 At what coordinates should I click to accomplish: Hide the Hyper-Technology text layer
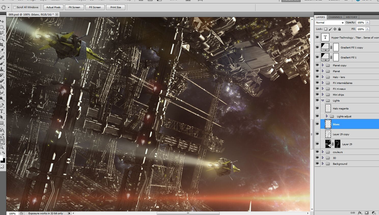click(x=317, y=37)
